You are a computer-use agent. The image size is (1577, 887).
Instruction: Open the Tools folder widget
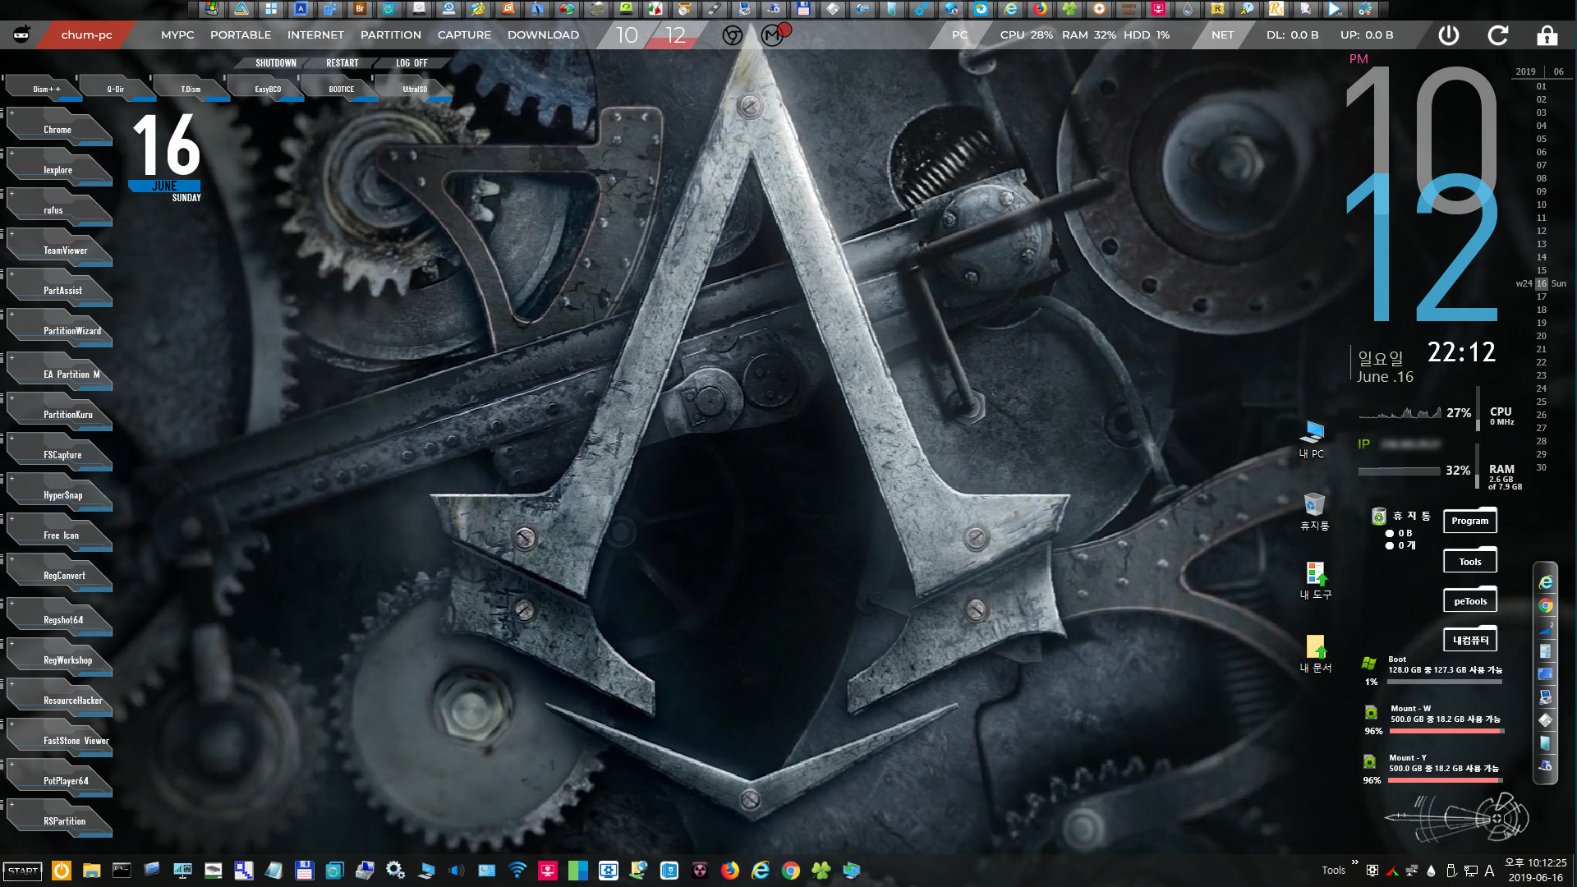[1470, 561]
